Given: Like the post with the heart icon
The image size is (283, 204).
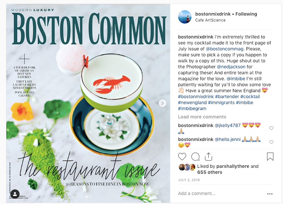Looking at the screenshot, I should tap(182, 157).
